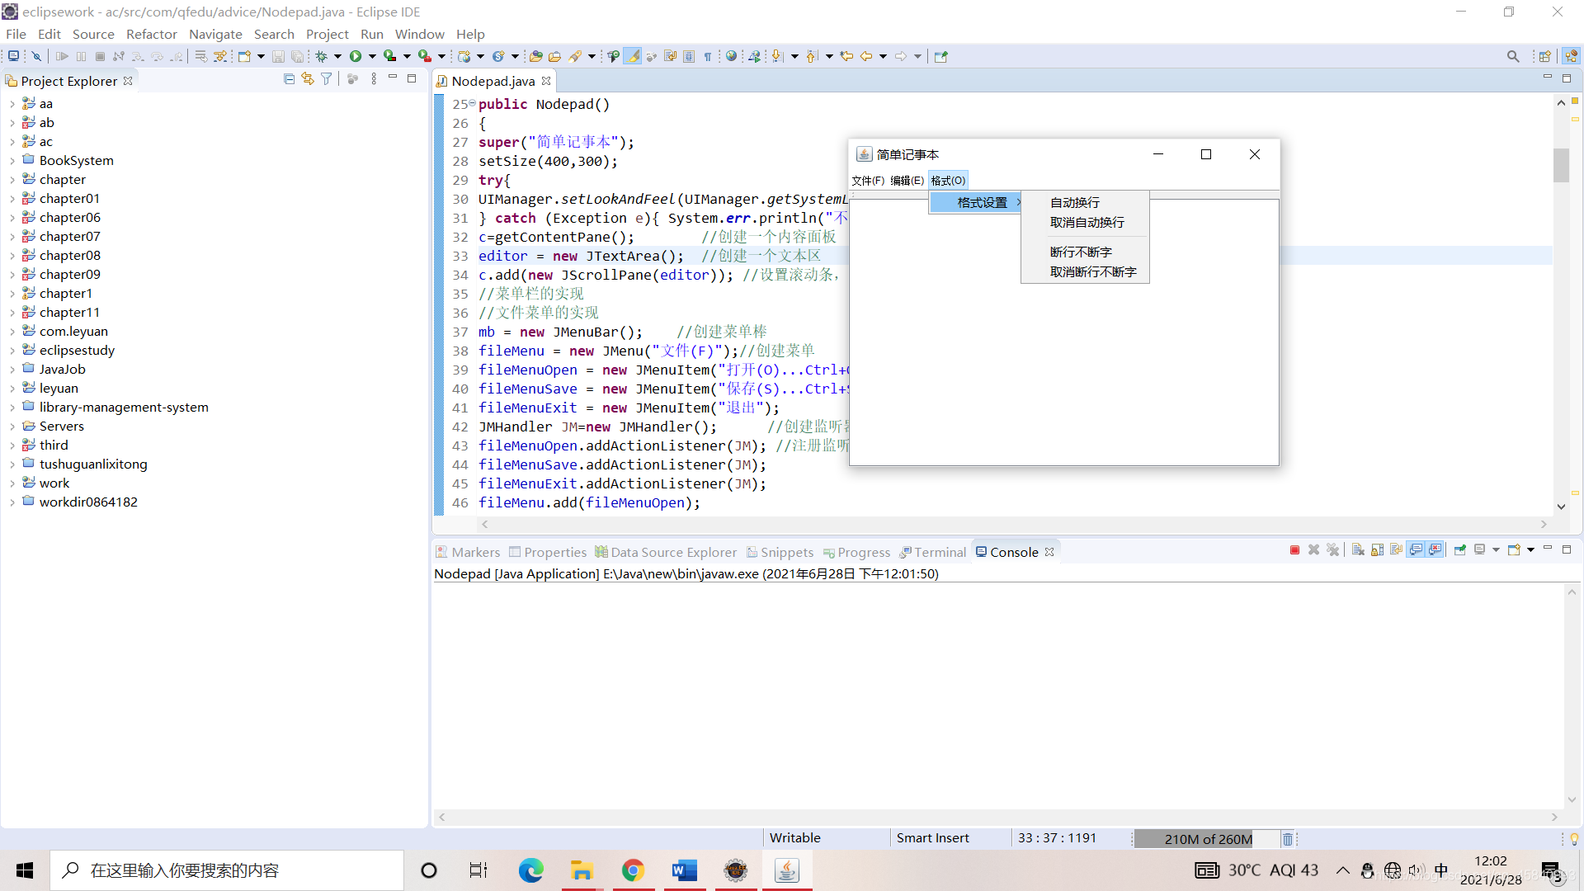Open the Window menu in Eclipse

tap(419, 34)
